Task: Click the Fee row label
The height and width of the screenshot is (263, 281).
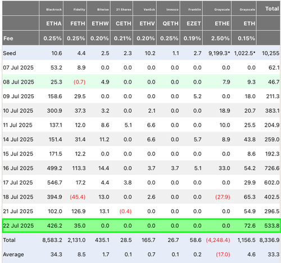Action: click(x=8, y=39)
